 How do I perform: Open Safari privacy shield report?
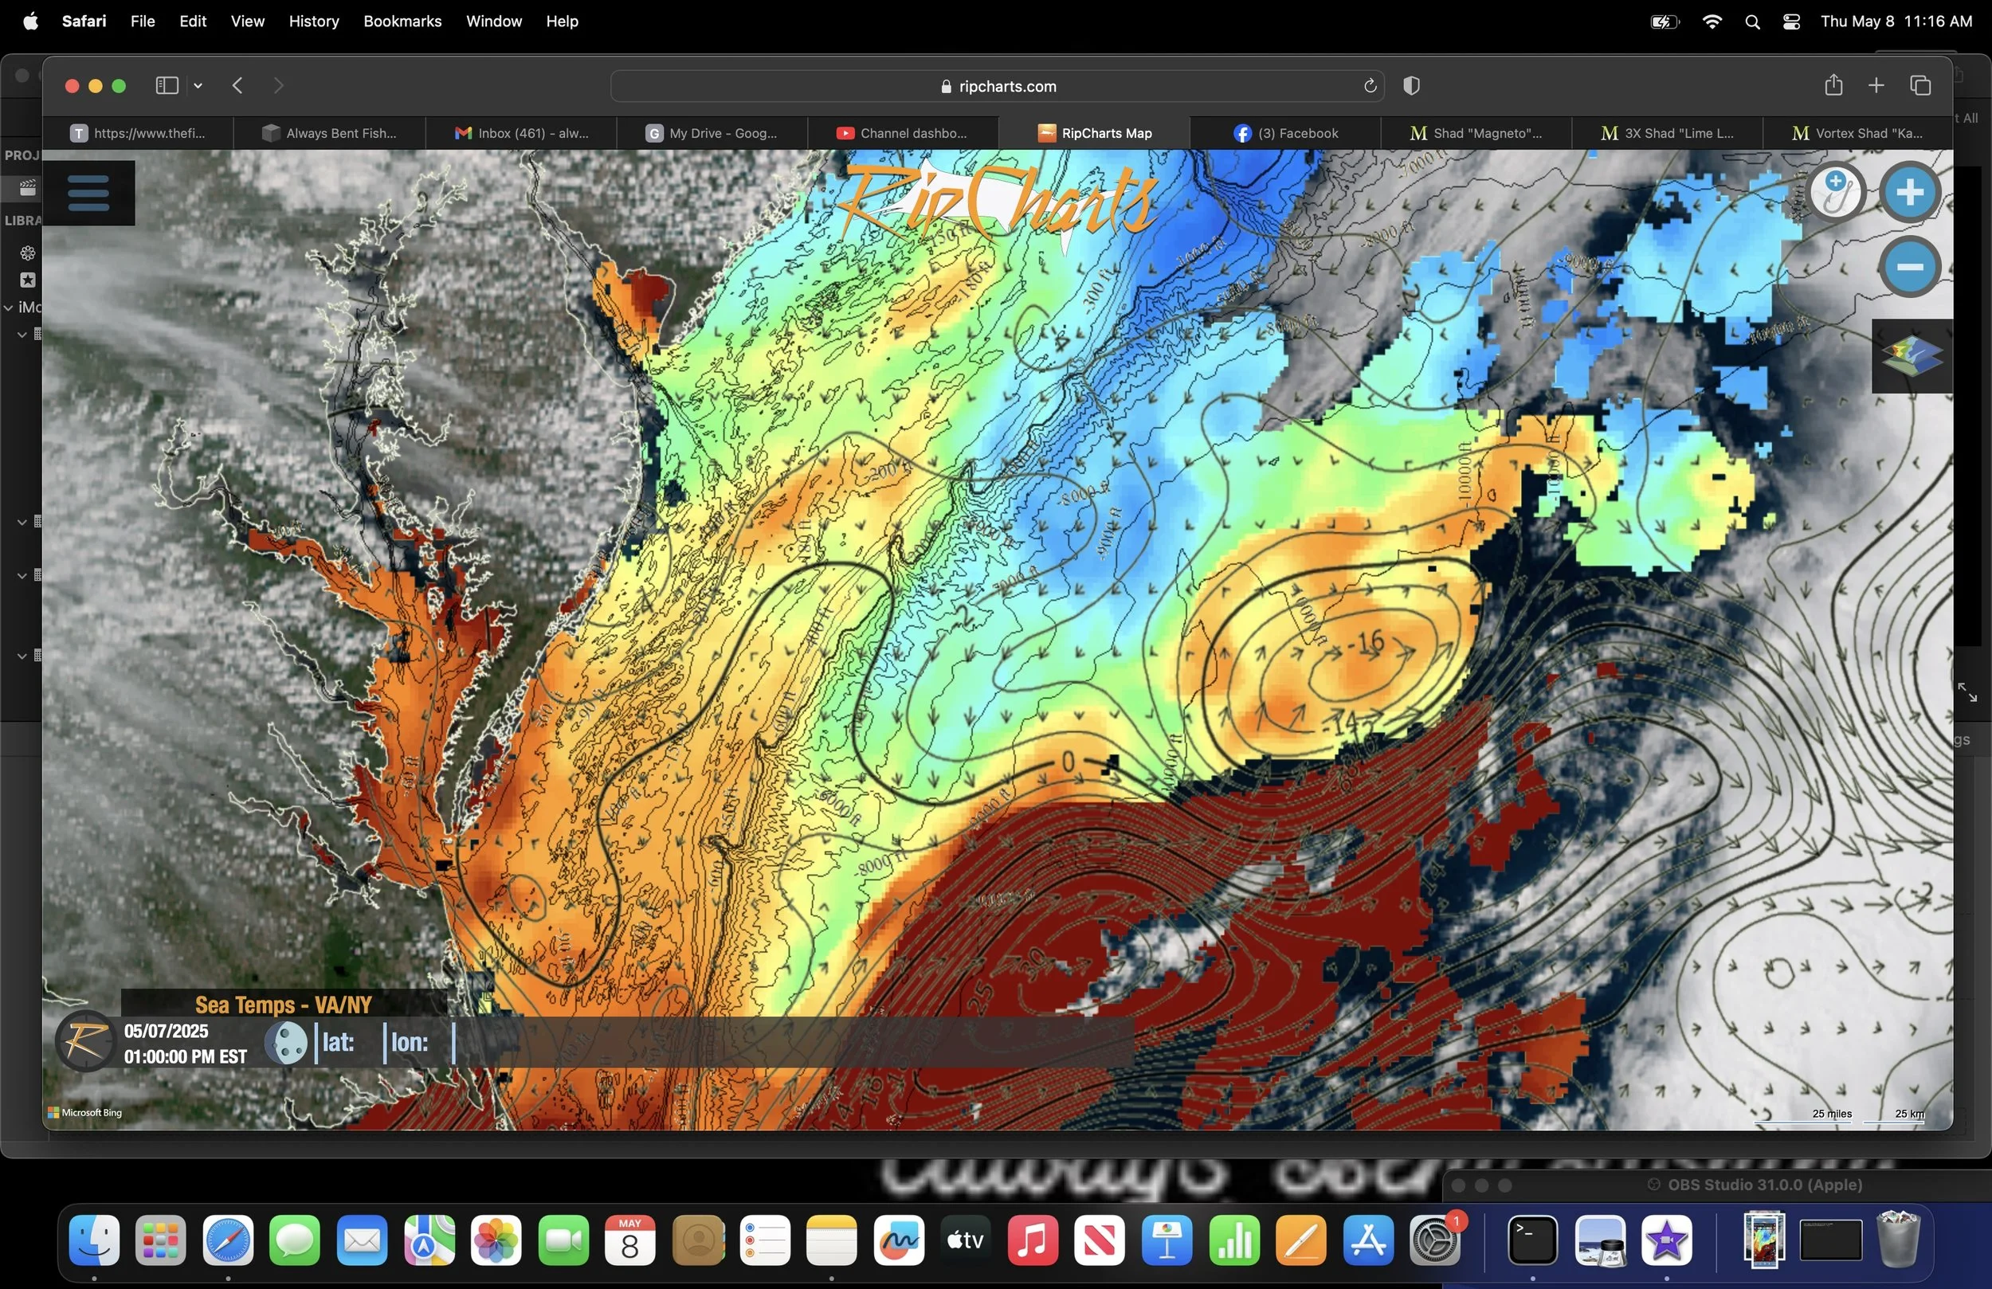[1411, 86]
